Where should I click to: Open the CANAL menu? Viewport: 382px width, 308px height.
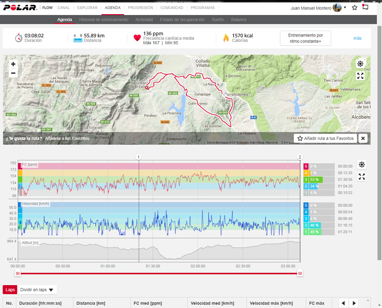(63, 8)
